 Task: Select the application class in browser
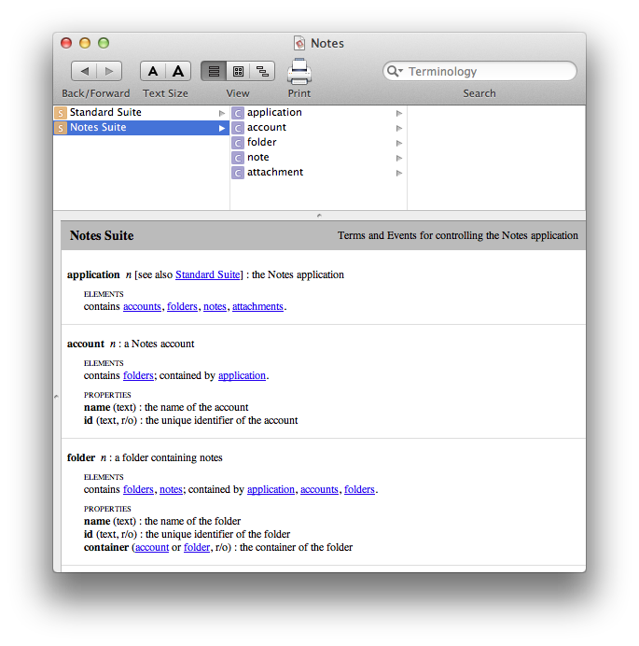click(318, 112)
